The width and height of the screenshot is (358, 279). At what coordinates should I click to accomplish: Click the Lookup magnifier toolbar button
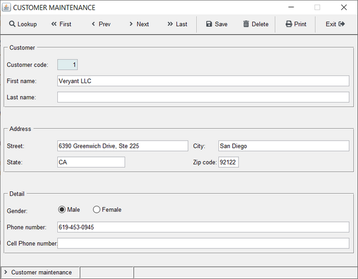(x=23, y=24)
